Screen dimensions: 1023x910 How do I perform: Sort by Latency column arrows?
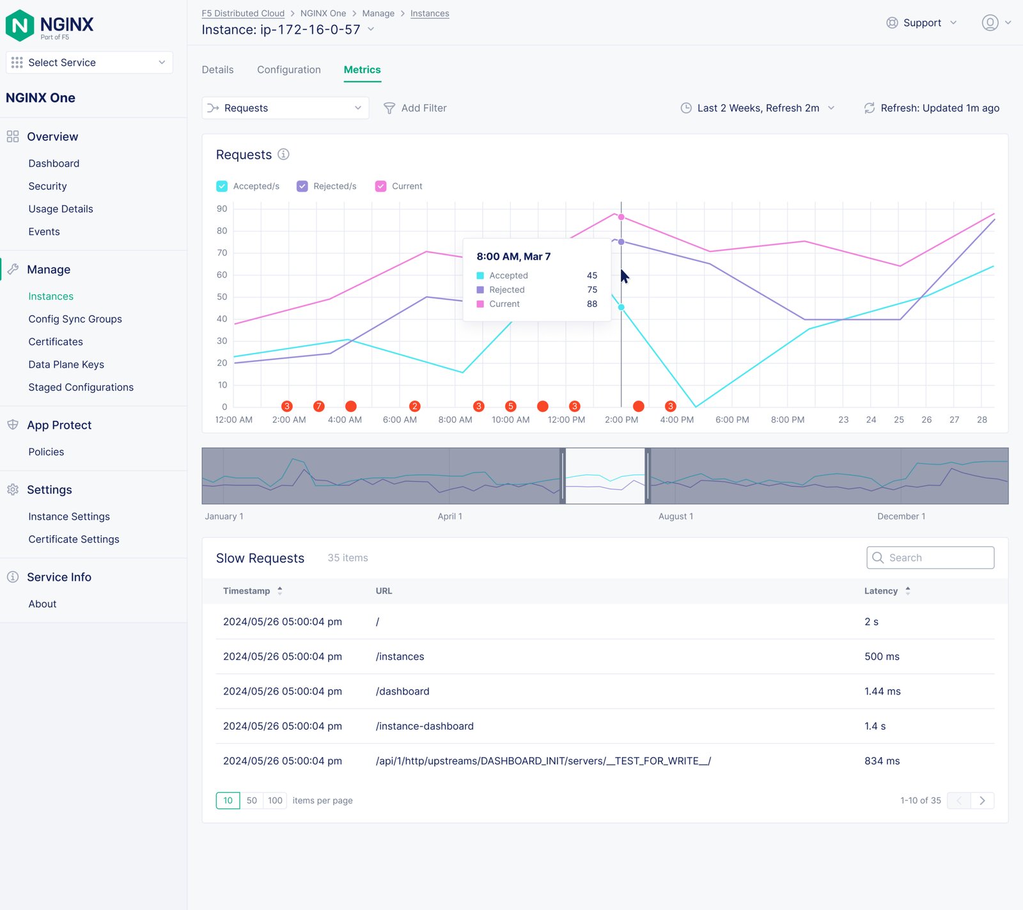tap(907, 591)
